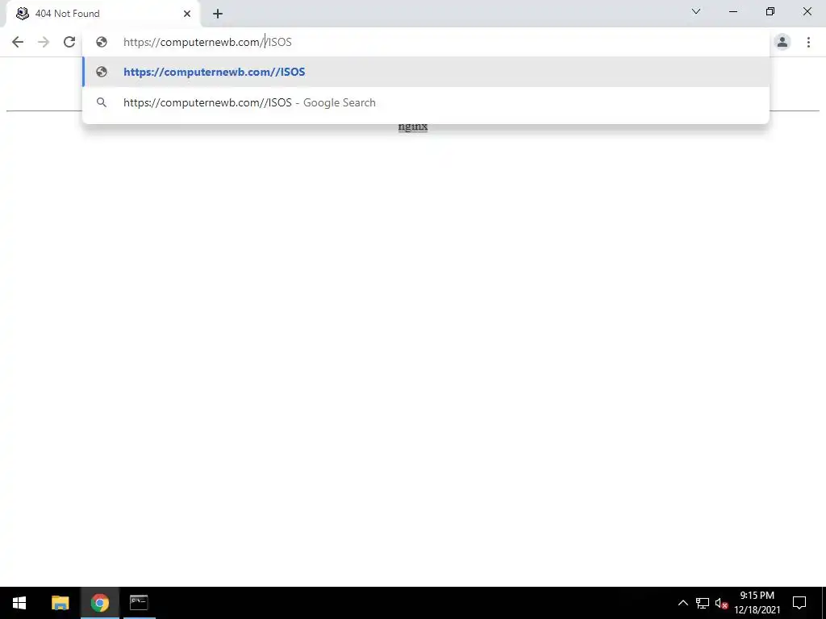Open the Chrome profile avatar menu
This screenshot has height=619, width=826.
pyautogui.click(x=782, y=42)
